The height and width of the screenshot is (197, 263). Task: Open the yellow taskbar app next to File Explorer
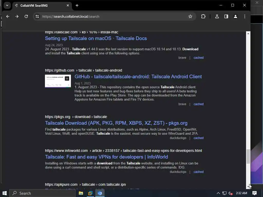(x=90, y=193)
